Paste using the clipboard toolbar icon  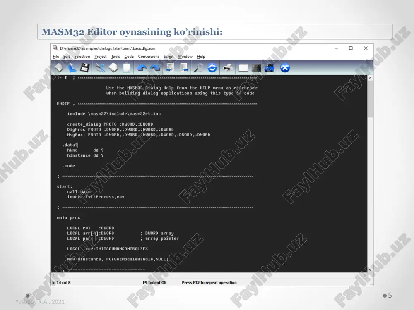(126, 68)
